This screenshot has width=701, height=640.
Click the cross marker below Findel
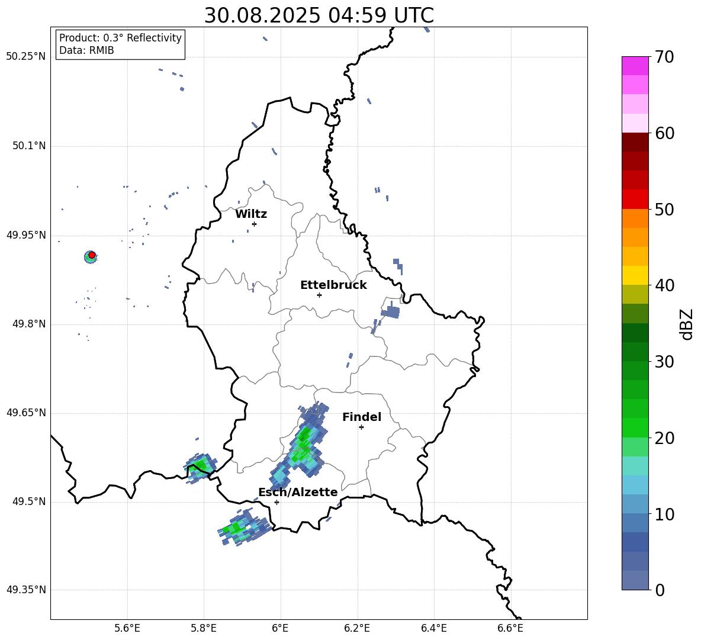click(x=361, y=427)
